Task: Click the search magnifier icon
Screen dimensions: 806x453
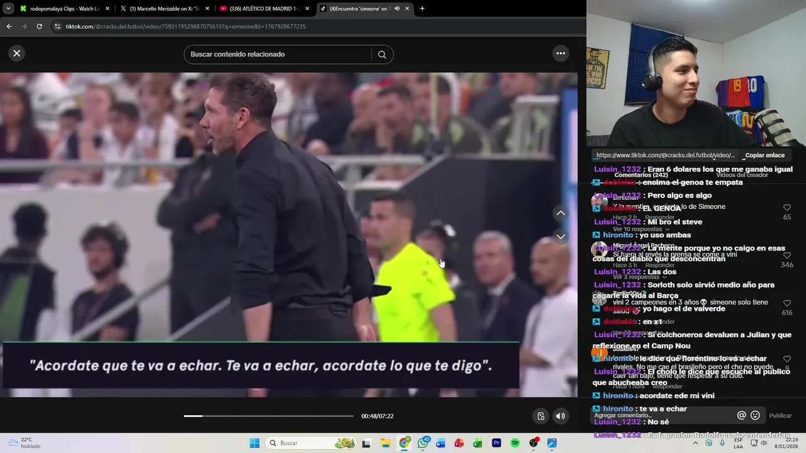Action: 382,55
